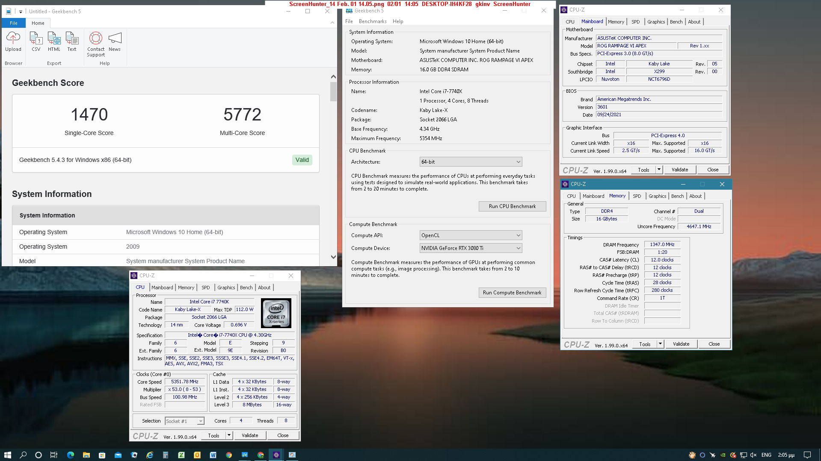
Task: Click scroll up arrow in Geekbench results
Action: [333, 77]
